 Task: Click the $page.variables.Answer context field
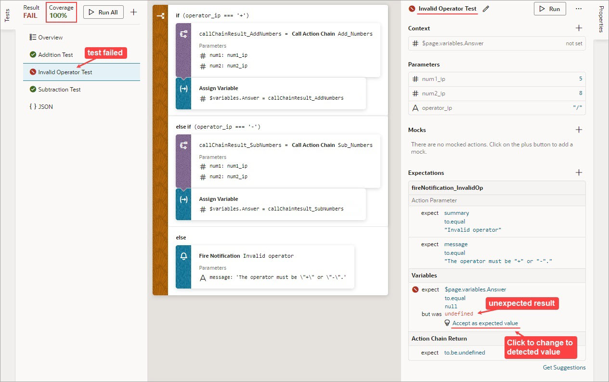click(x=497, y=43)
